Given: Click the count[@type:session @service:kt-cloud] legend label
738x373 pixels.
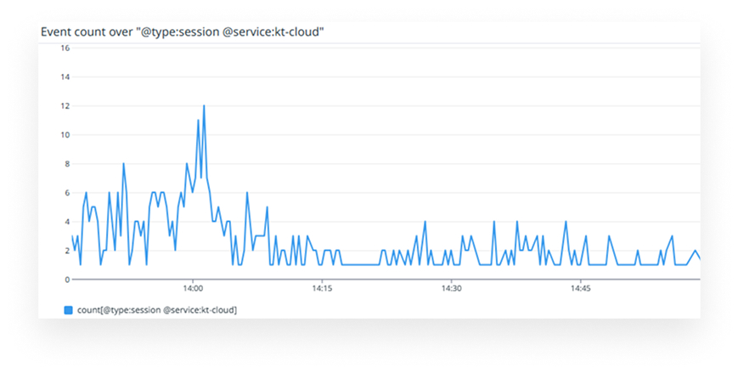Looking at the screenshot, I should 156,310.
